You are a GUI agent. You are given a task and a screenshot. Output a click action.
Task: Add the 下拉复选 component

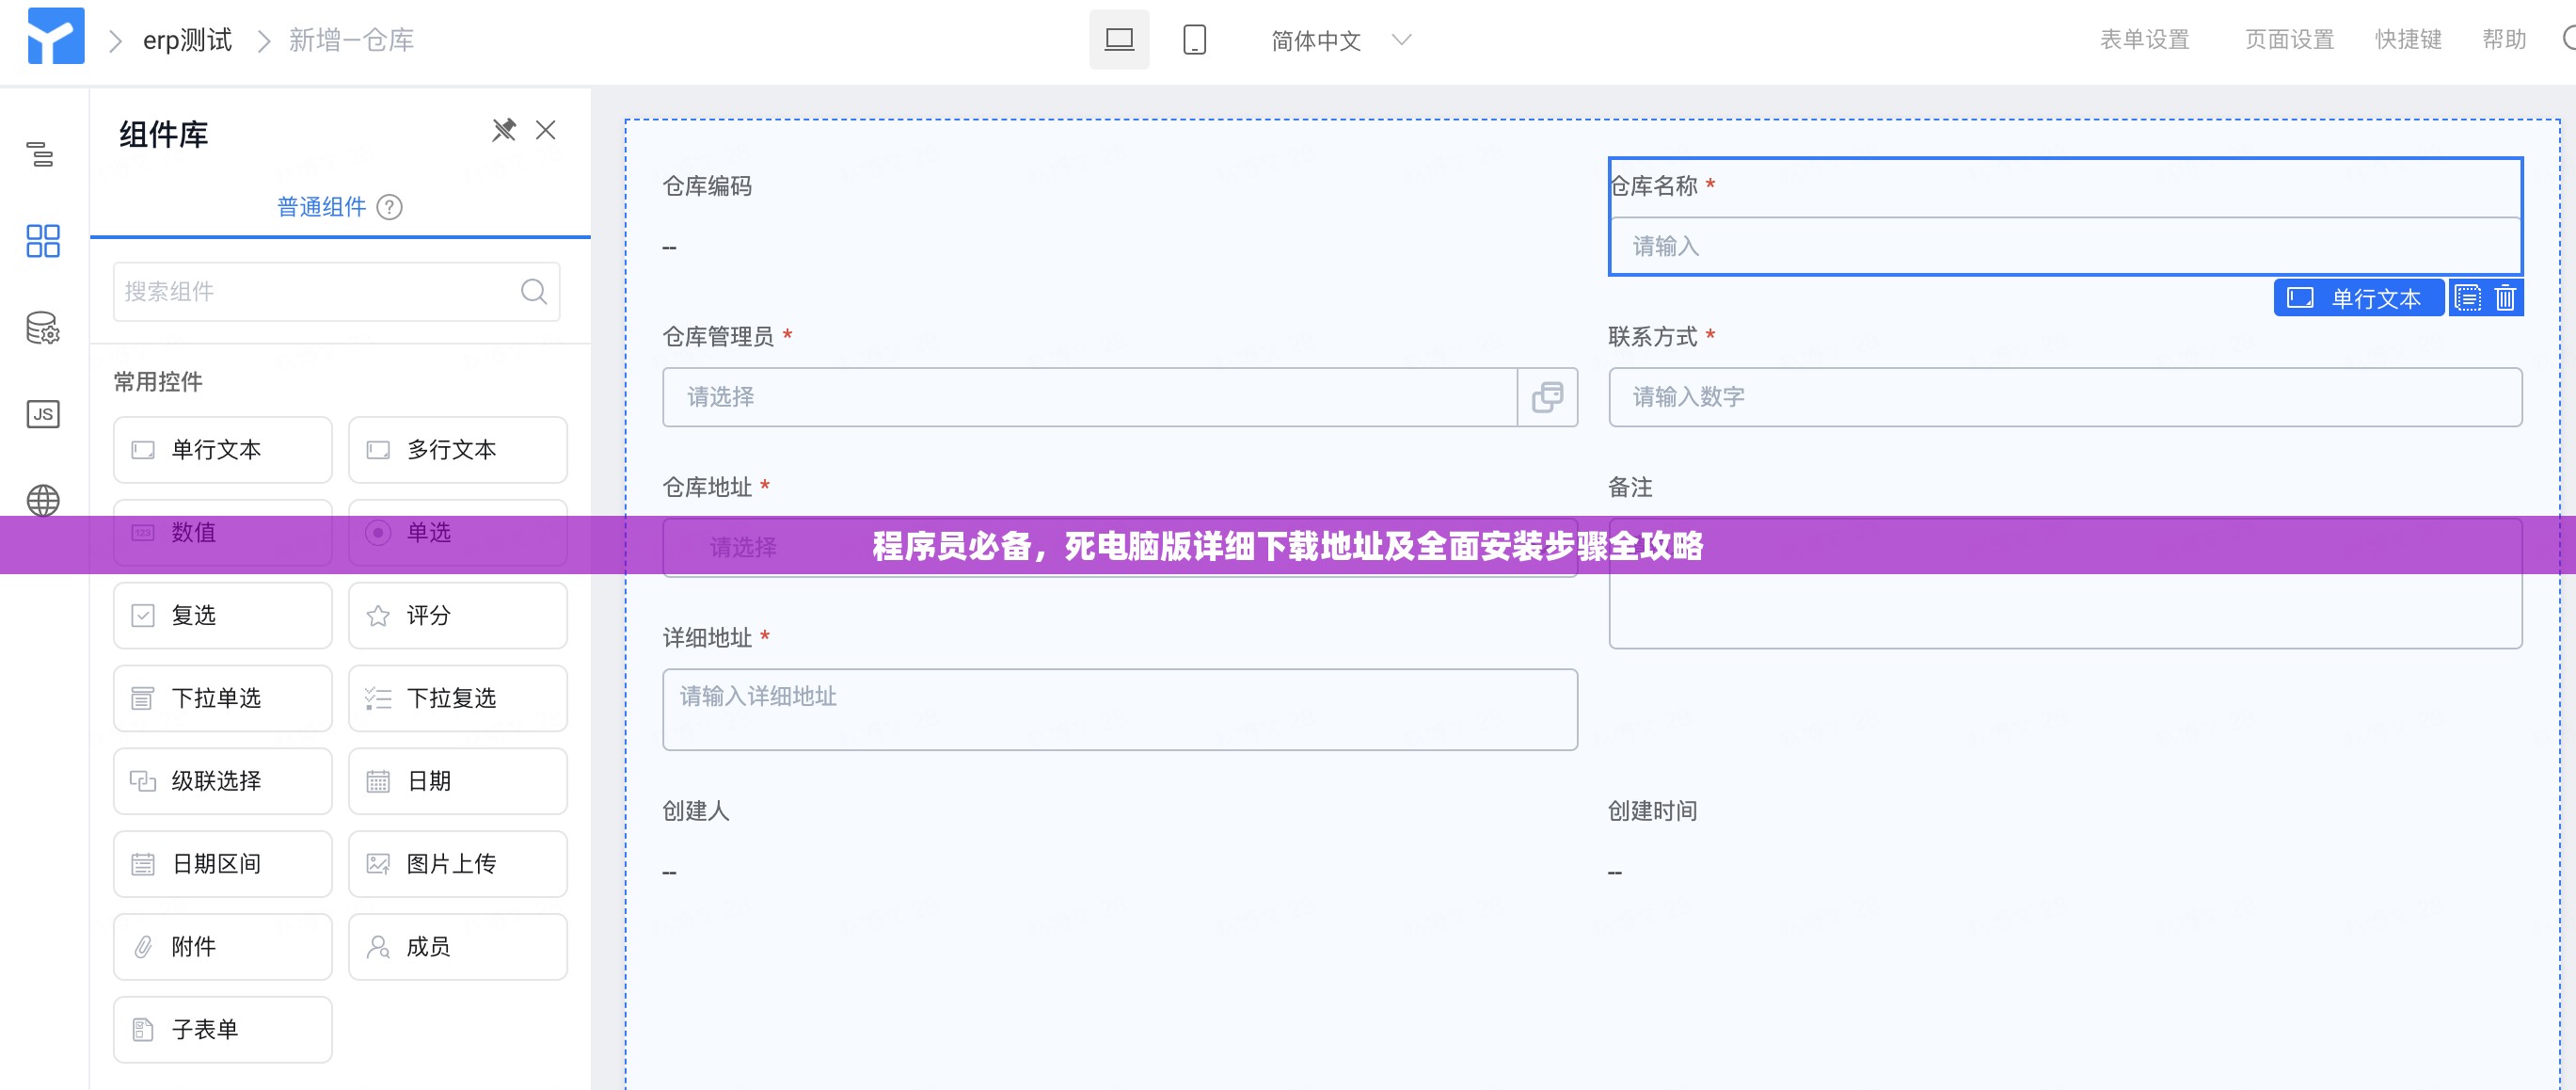point(458,698)
